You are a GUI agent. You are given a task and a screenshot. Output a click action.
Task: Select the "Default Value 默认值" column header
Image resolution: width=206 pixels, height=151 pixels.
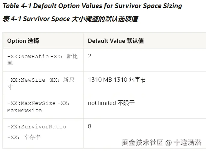[x=116, y=41]
